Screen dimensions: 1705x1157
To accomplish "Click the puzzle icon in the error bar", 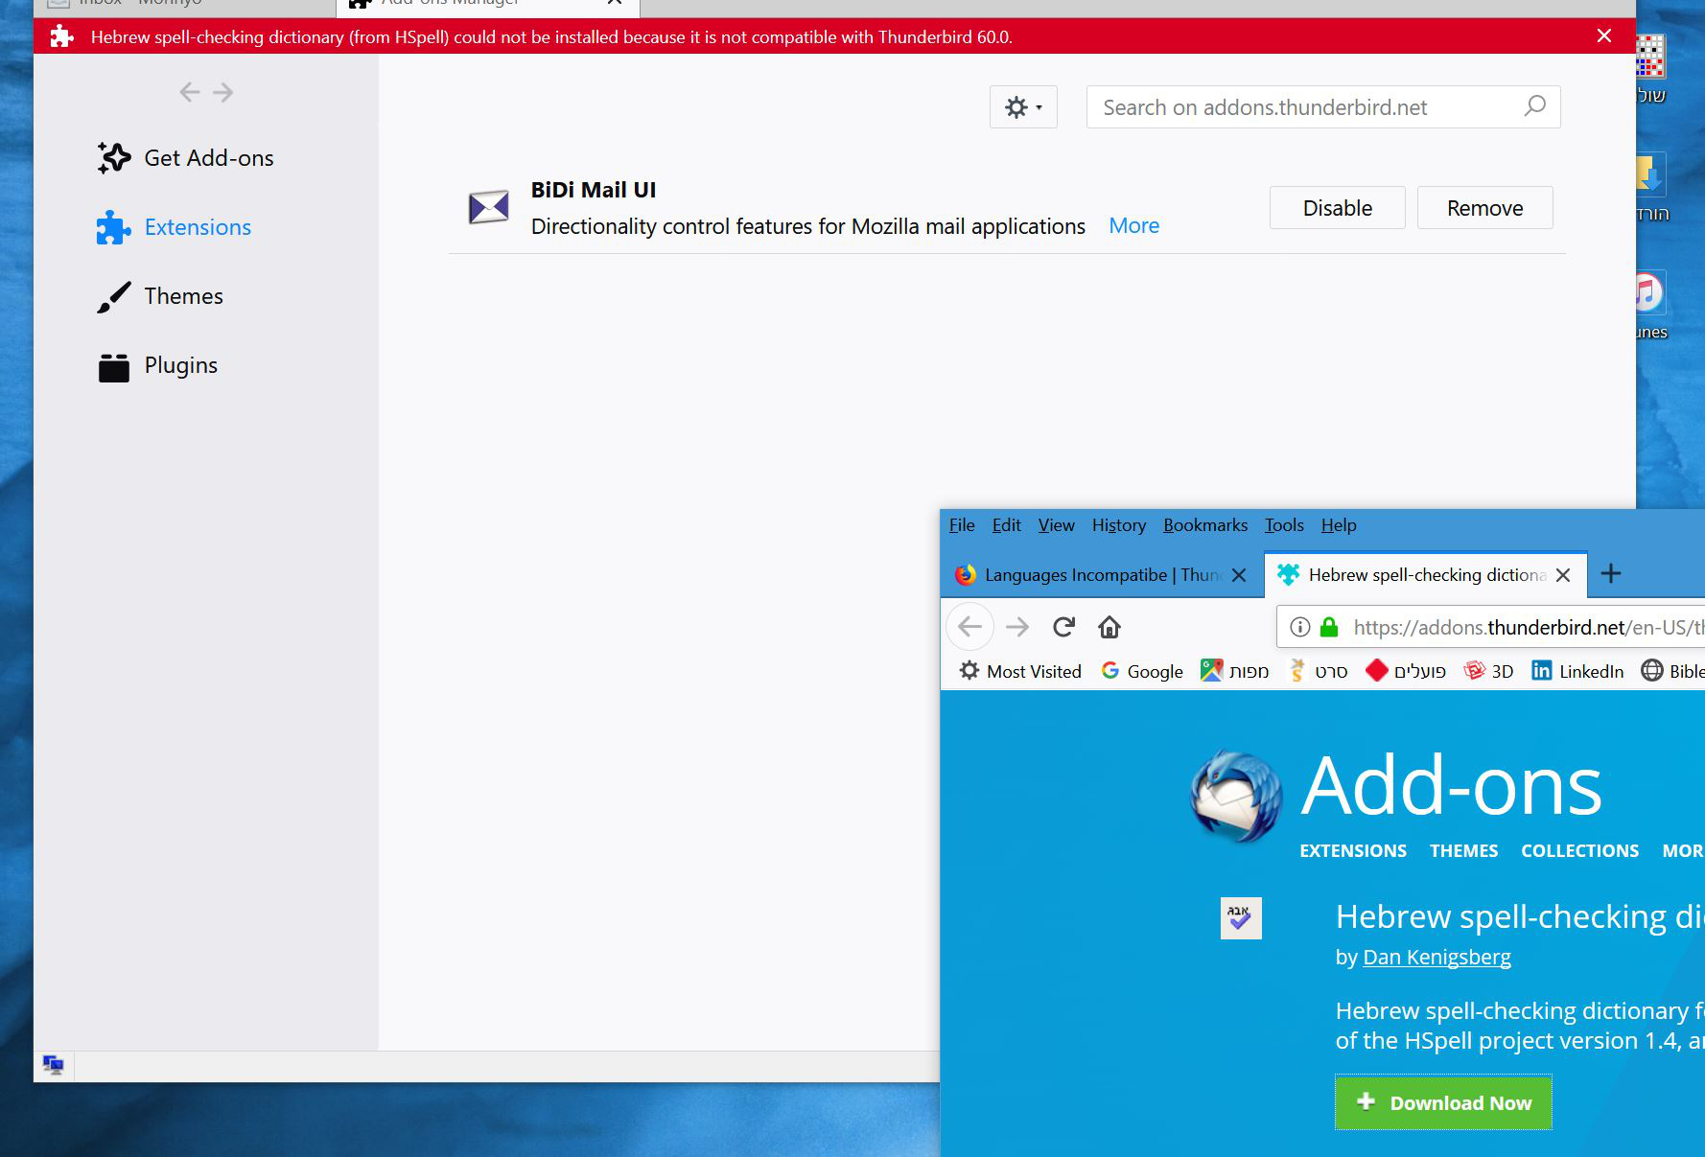I will click(x=61, y=36).
